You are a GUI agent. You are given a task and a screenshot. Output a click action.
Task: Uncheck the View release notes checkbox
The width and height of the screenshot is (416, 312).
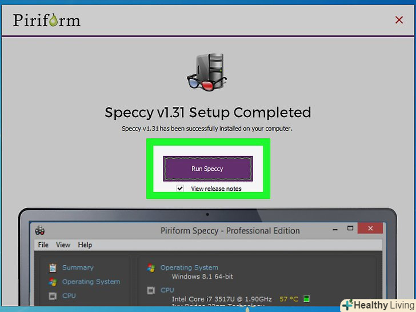180,189
